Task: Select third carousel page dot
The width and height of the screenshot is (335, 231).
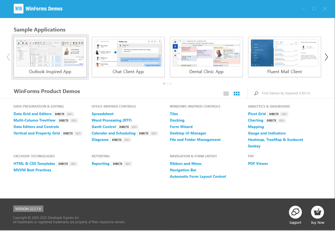Action: (x=171, y=84)
